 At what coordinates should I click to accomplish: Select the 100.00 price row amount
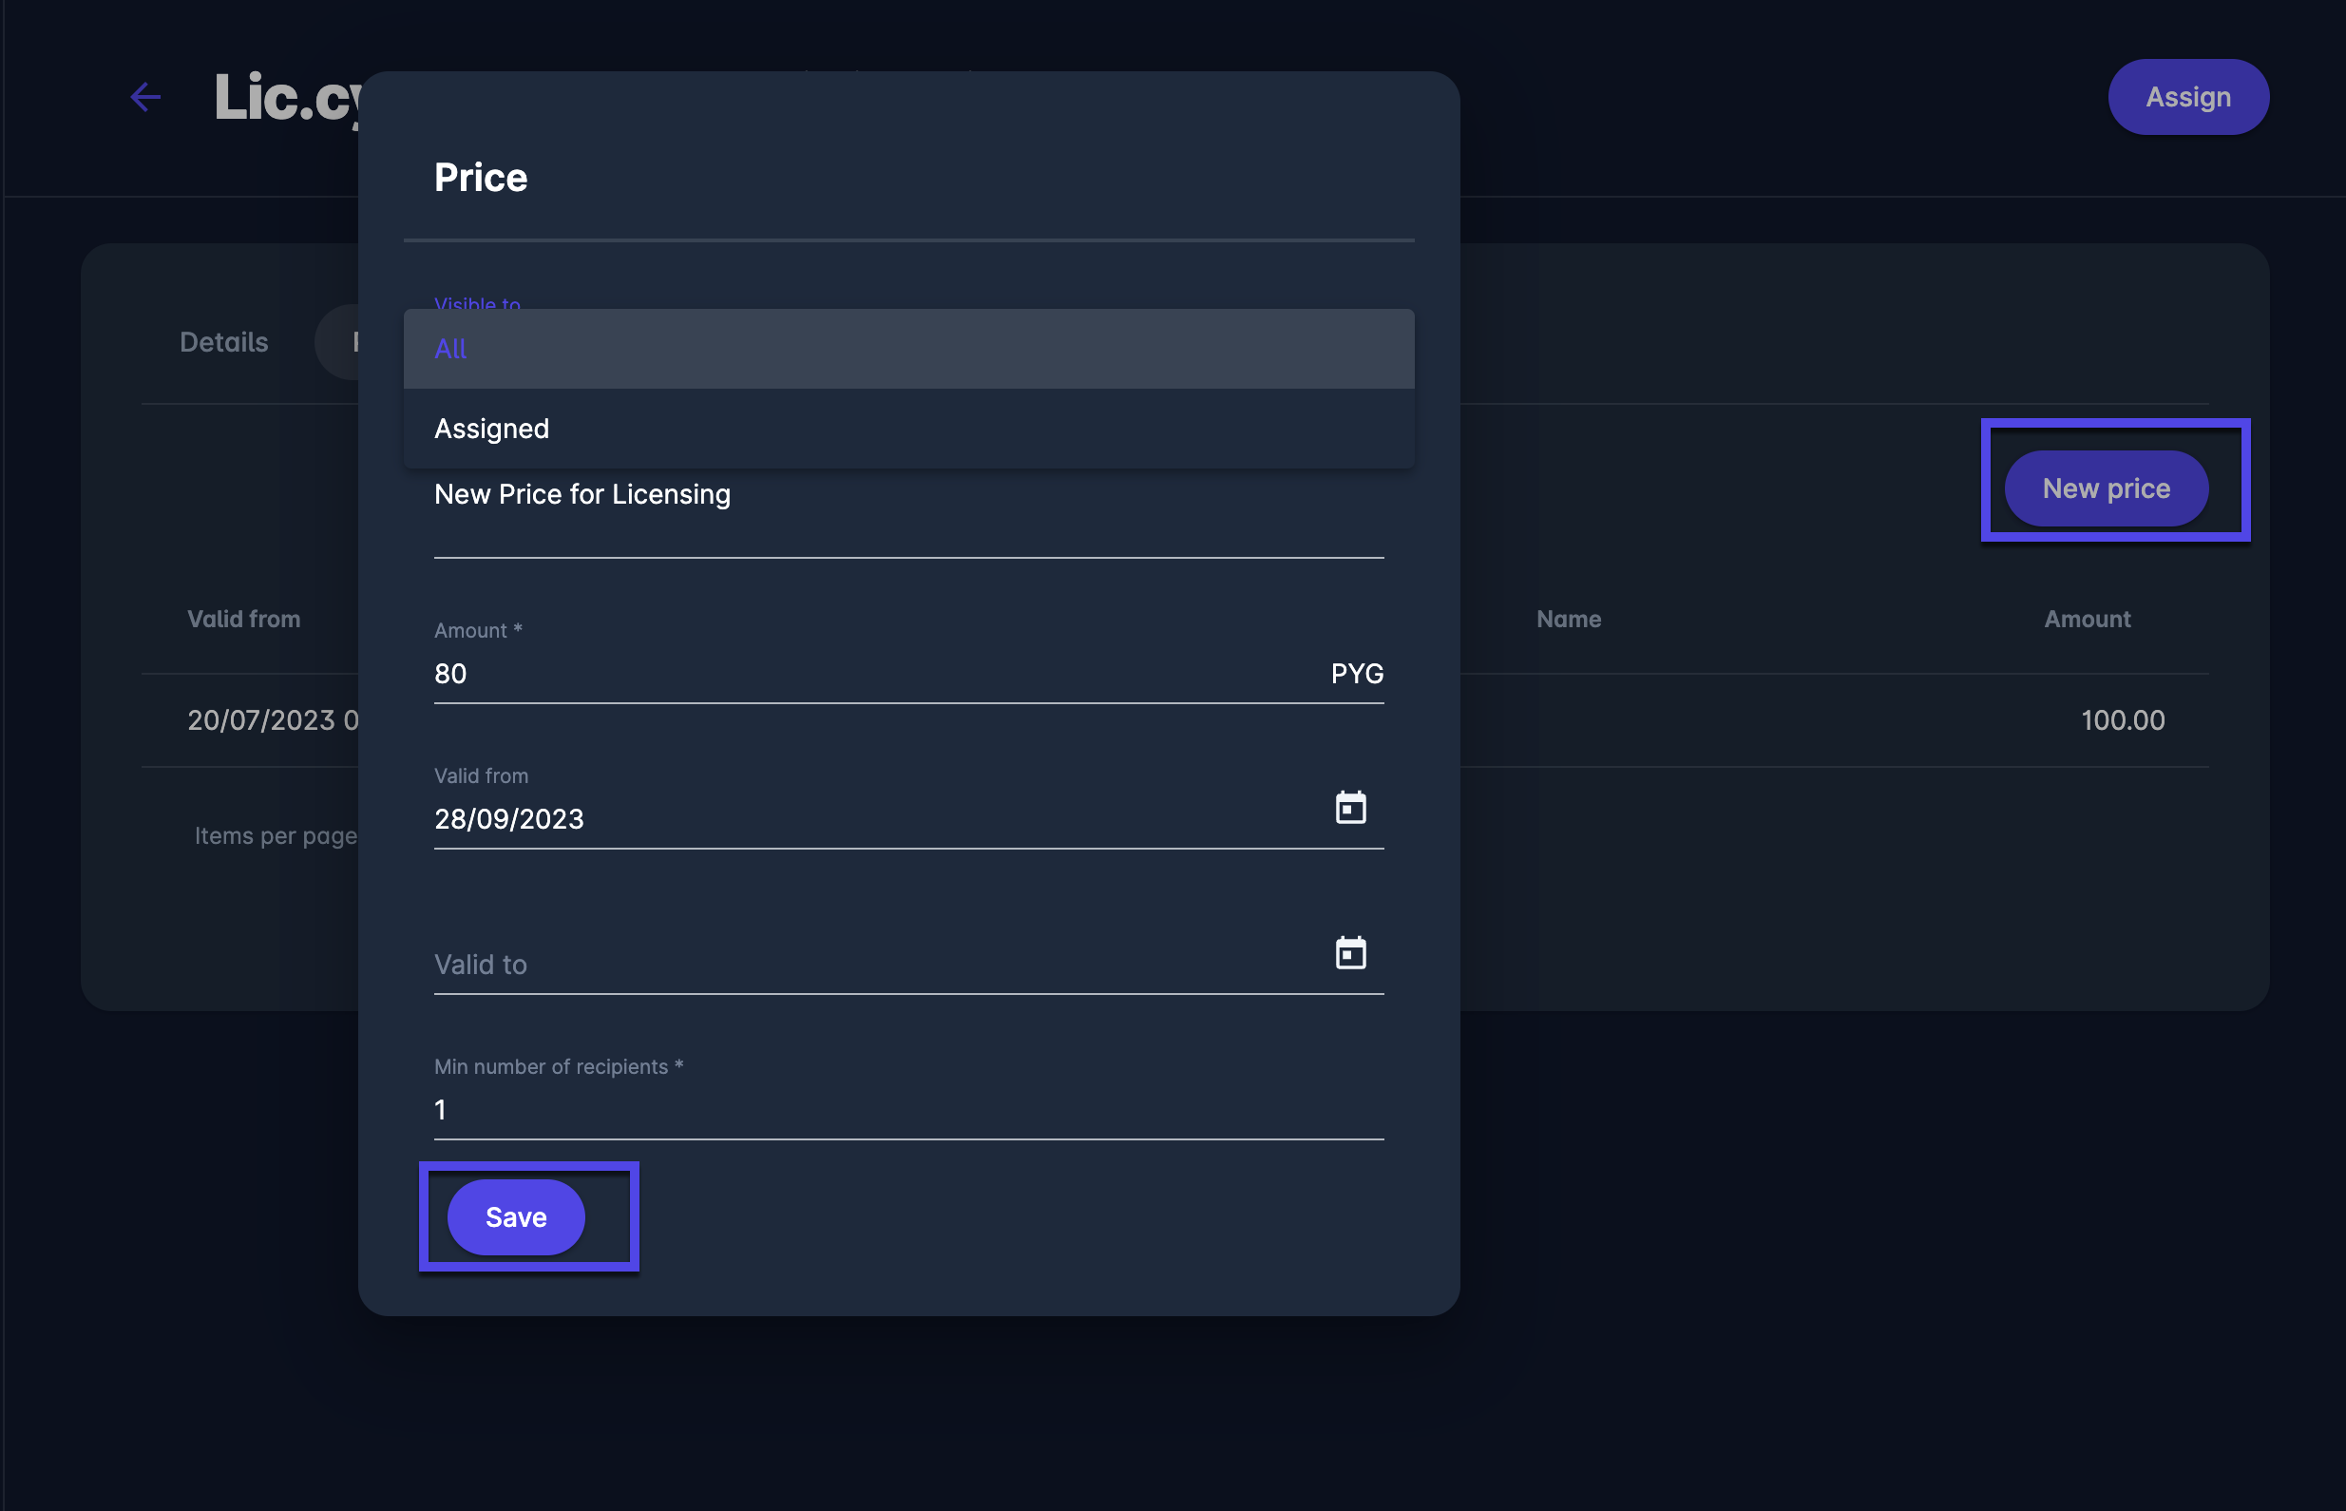(2123, 720)
